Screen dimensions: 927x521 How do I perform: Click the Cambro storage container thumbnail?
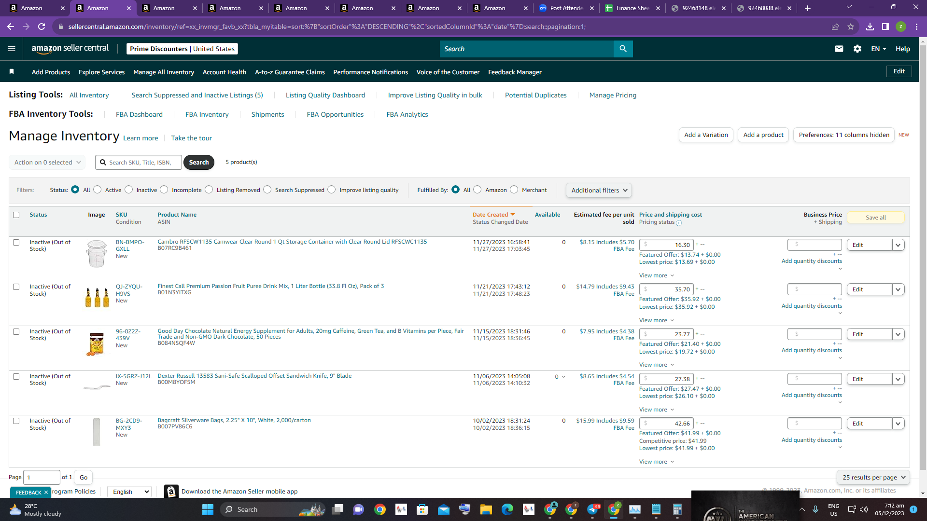(x=97, y=254)
